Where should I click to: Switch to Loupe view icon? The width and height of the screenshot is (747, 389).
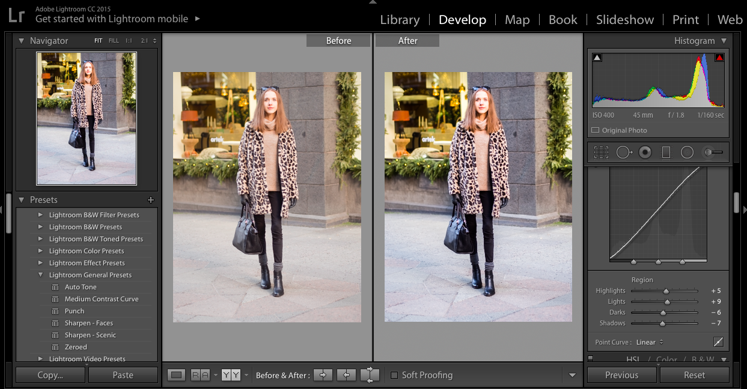pyautogui.click(x=176, y=375)
